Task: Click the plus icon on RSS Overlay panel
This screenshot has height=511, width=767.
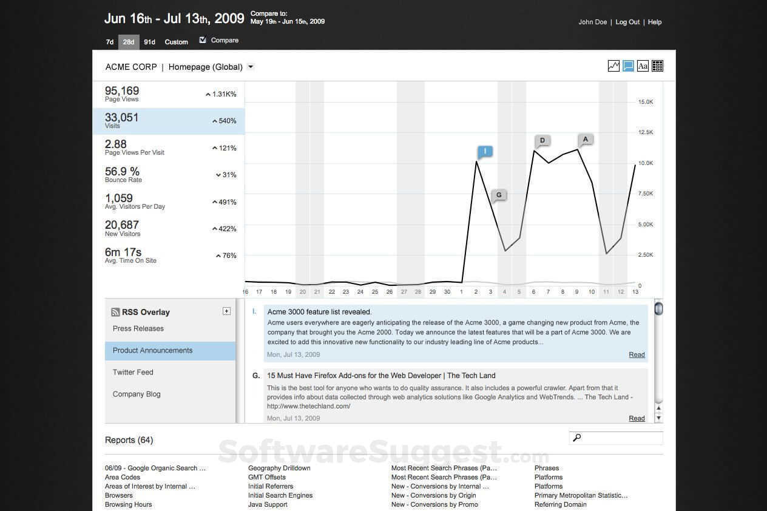Action: (226, 311)
